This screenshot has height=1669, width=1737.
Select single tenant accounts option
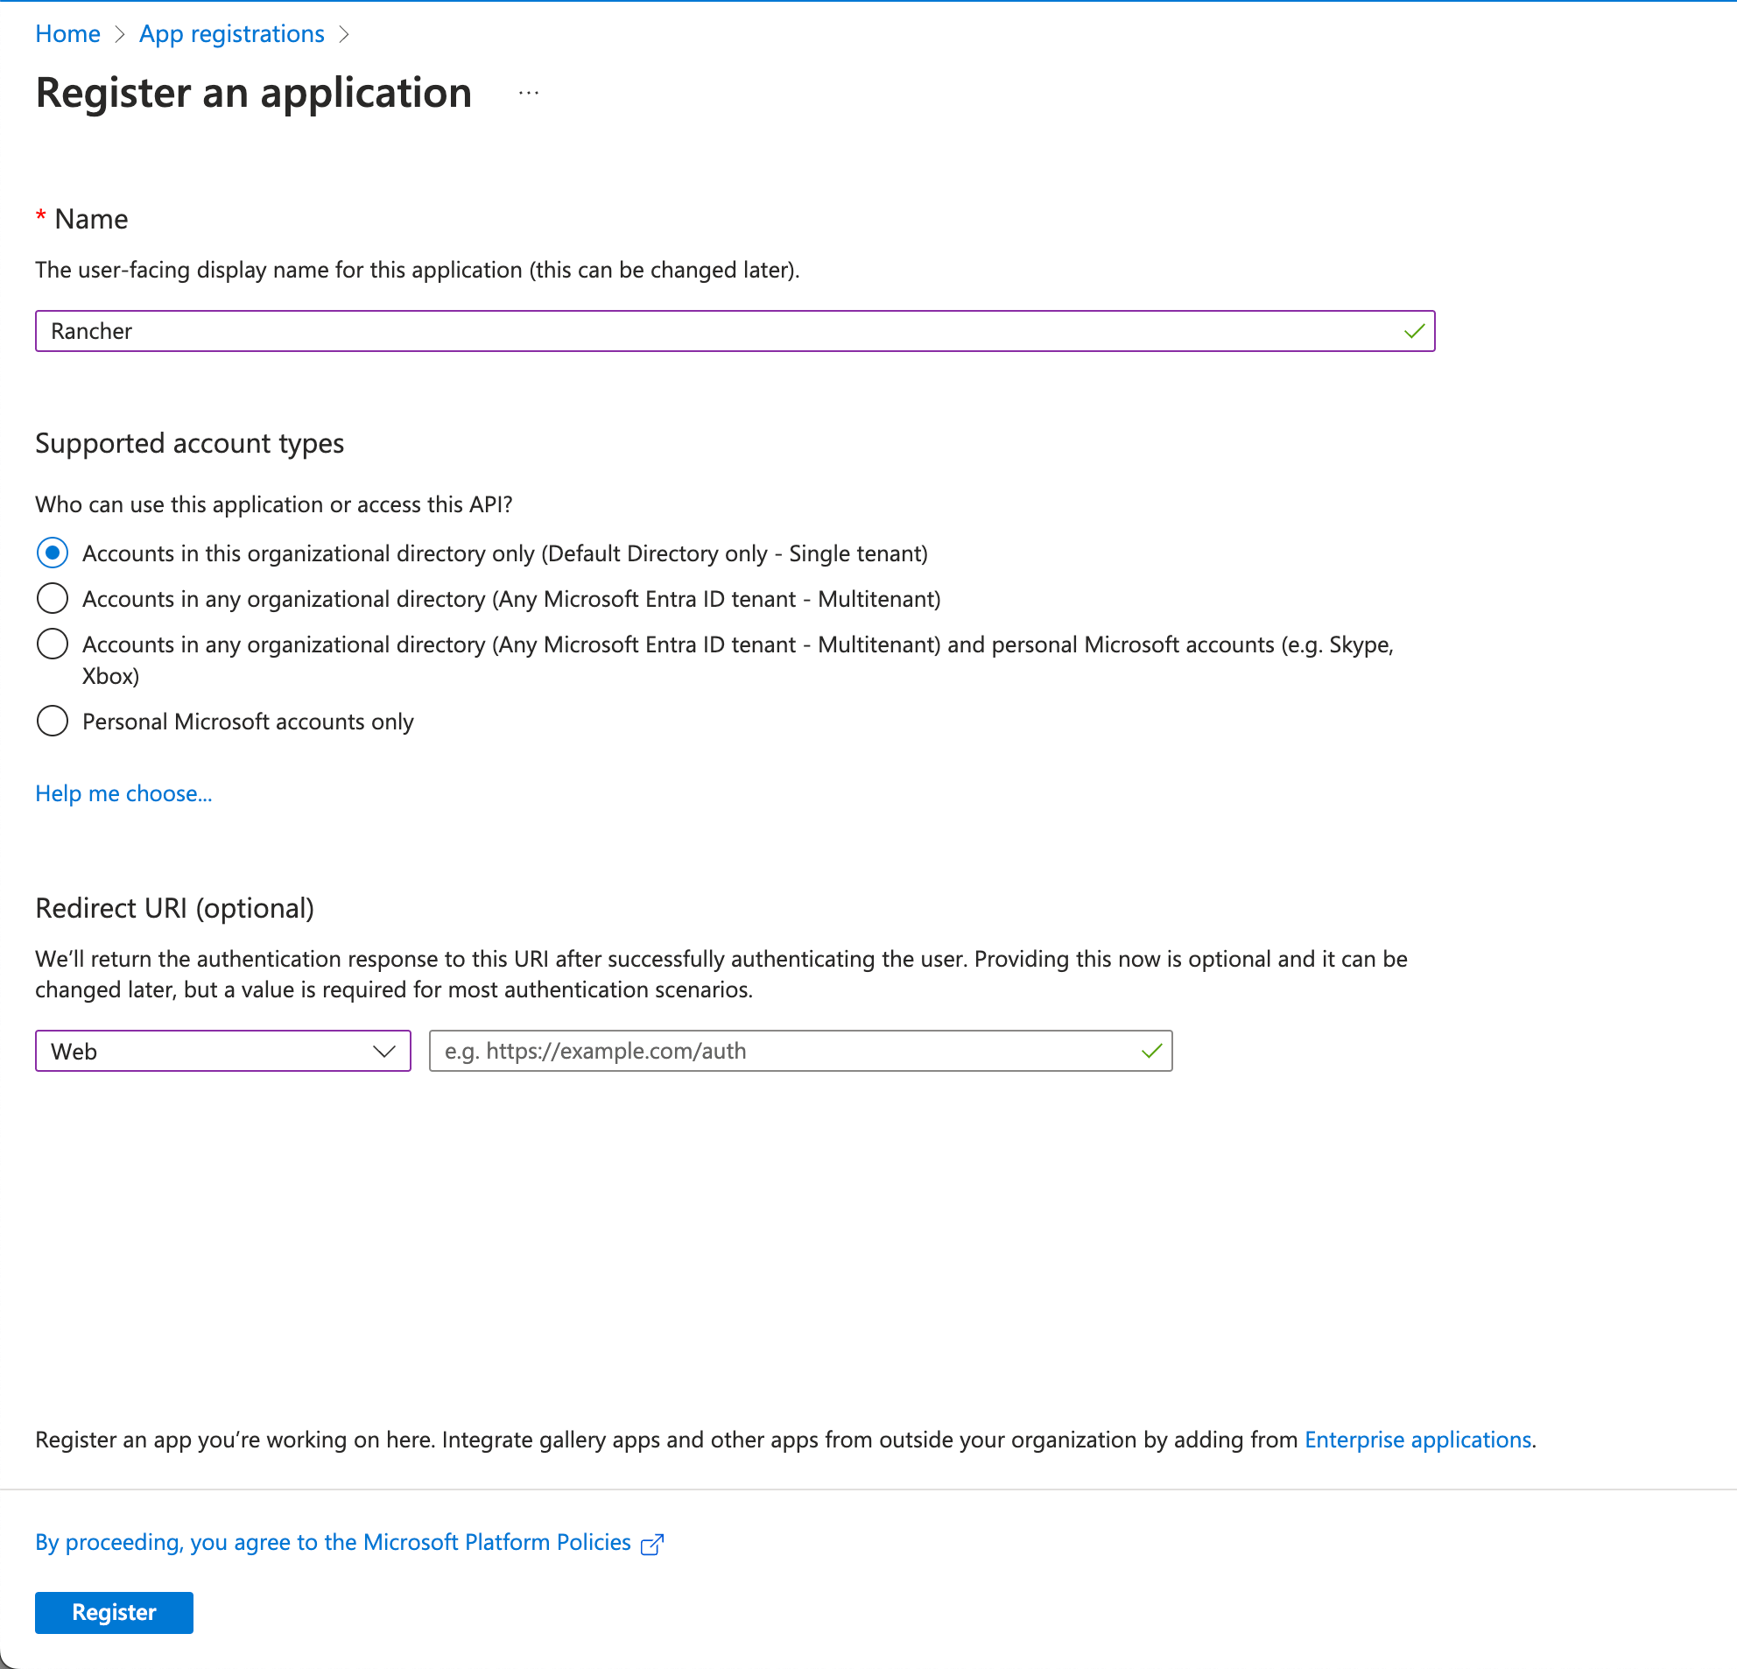(53, 553)
